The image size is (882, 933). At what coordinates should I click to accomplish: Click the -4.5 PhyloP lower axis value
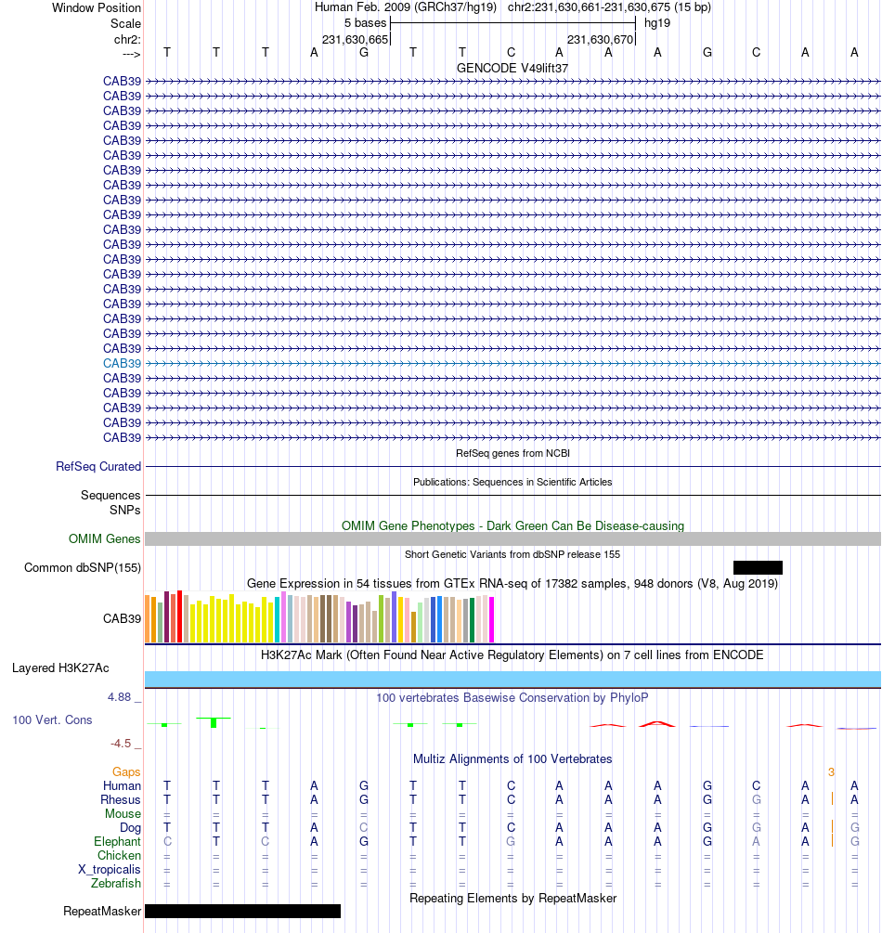[x=121, y=744]
